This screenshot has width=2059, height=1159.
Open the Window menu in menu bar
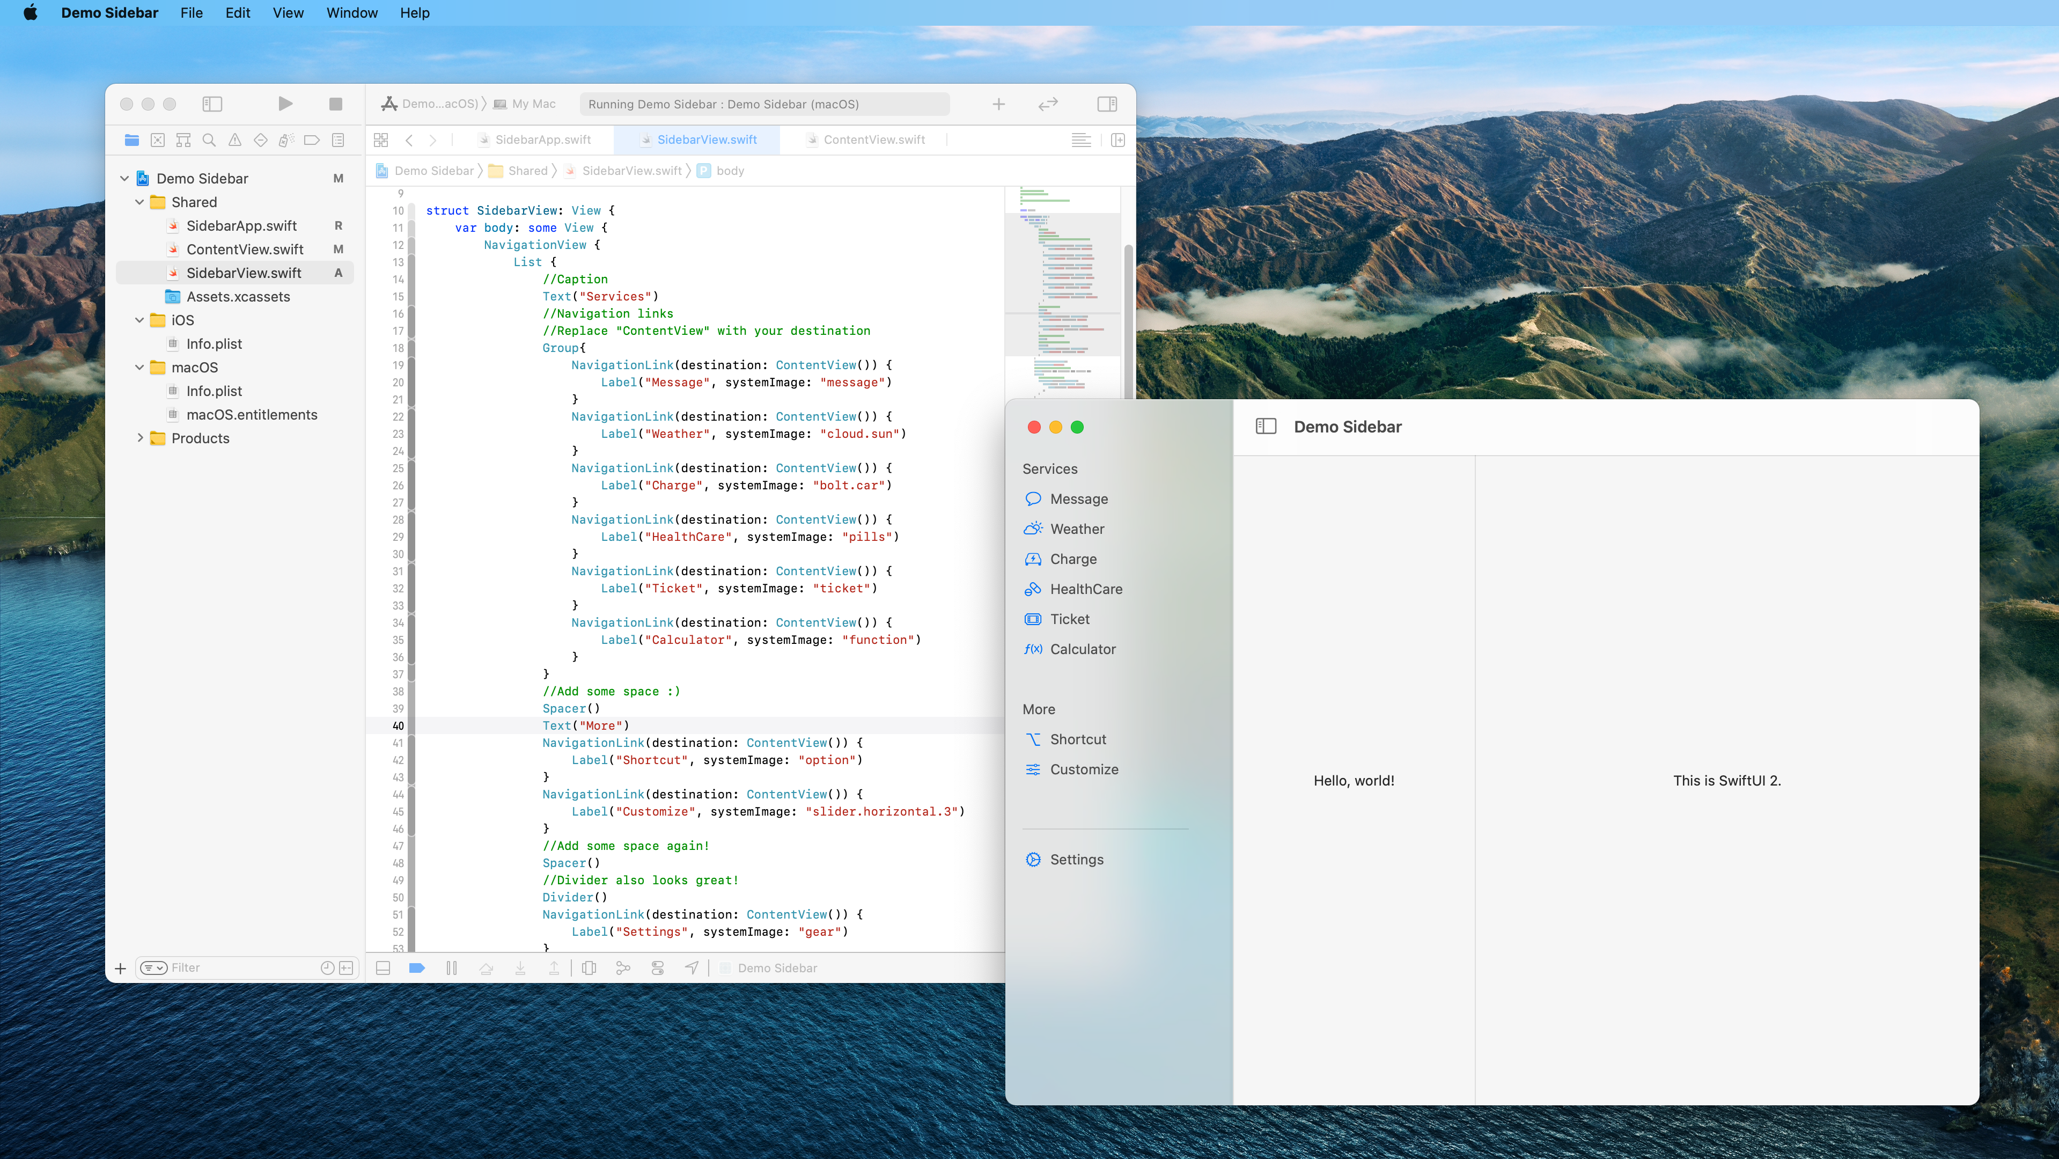tap(352, 13)
